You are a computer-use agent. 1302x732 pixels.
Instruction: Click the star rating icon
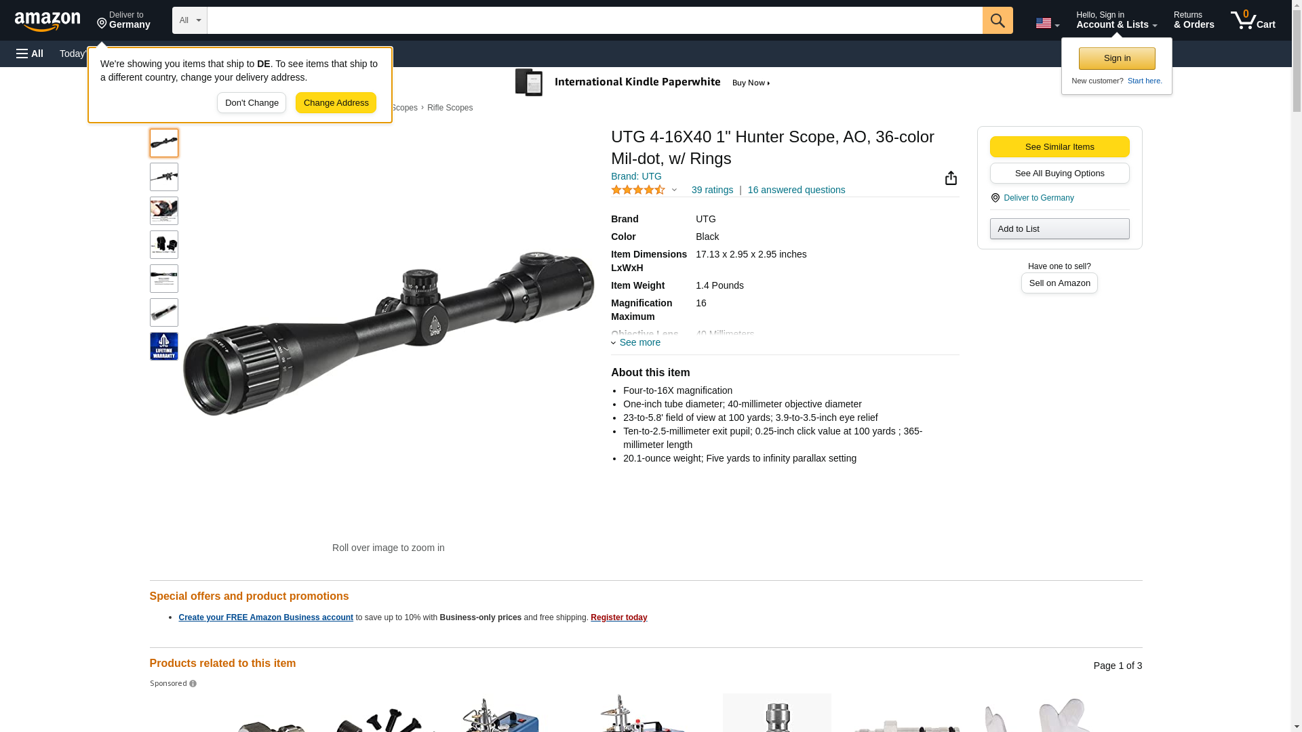638,190
